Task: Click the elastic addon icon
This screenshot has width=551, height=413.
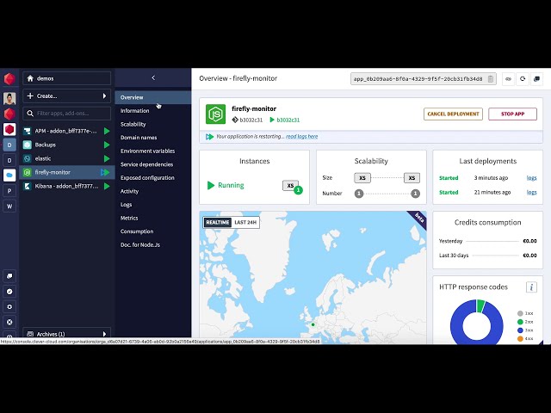Action: pyautogui.click(x=27, y=158)
